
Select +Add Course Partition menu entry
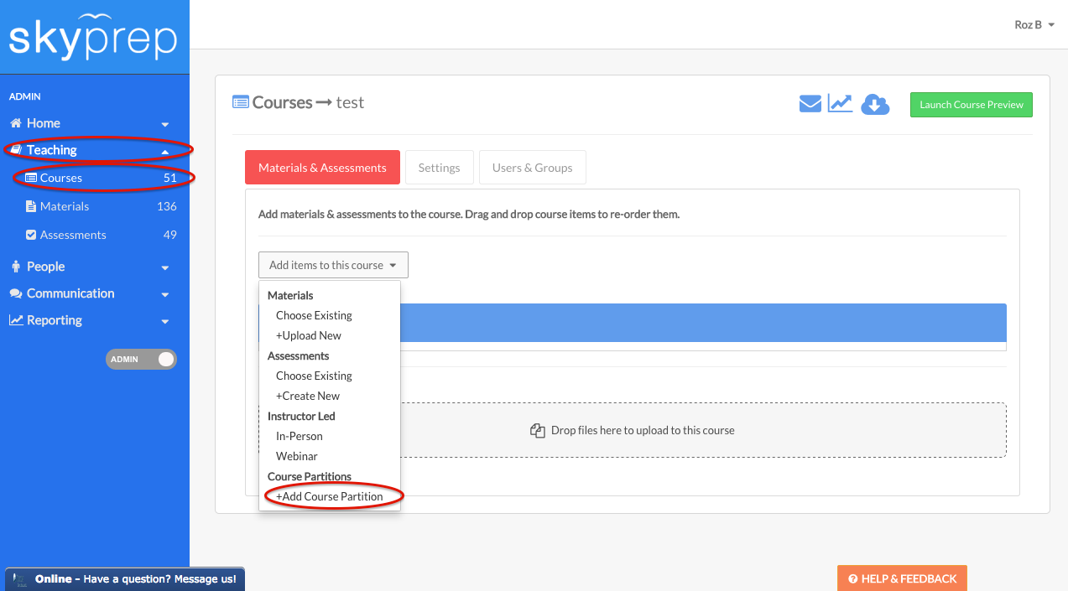click(x=330, y=496)
